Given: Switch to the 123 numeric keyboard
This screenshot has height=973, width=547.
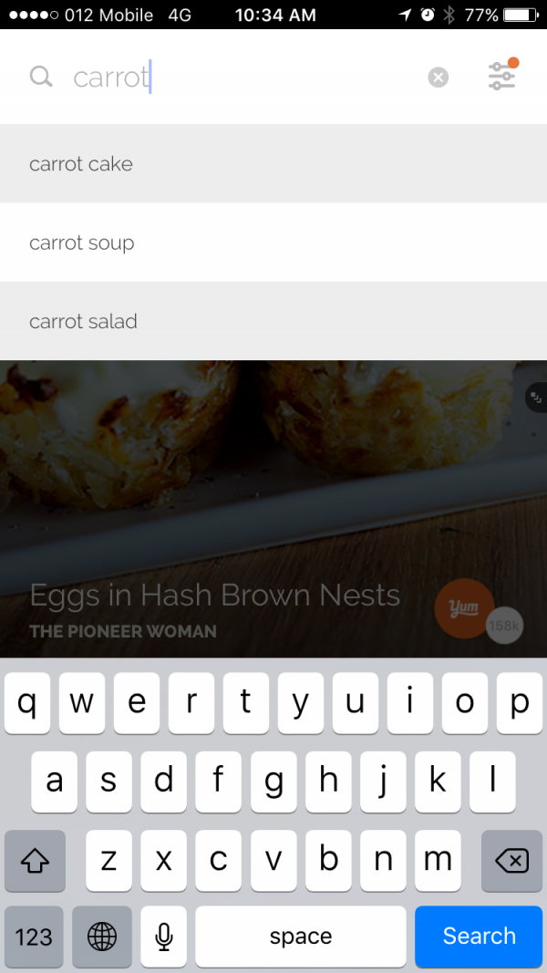Looking at the screenshot, I should 34,936.
